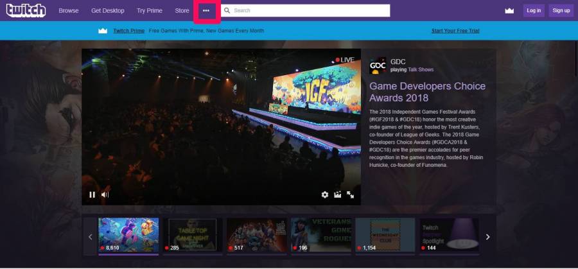Click the Twitch logo

26,10
